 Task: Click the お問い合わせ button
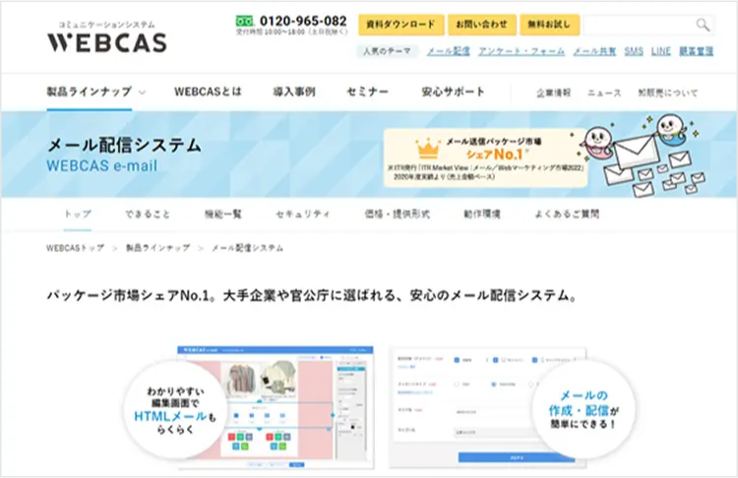point(481,25)
